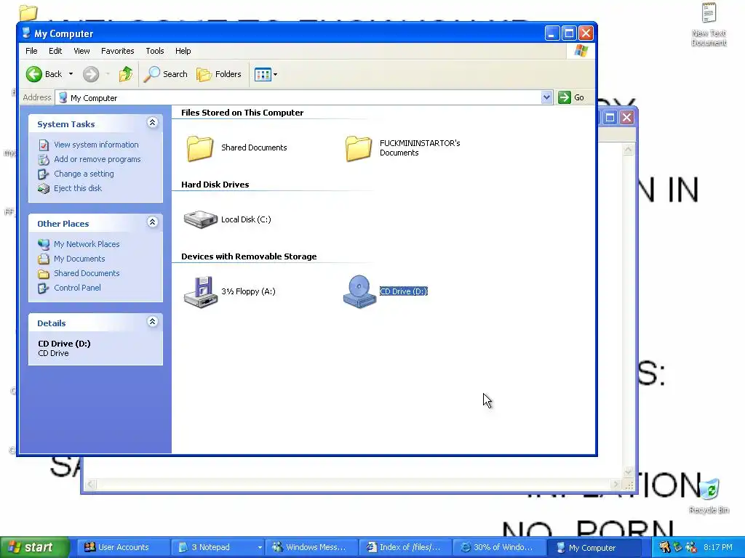Select FUCKMININSTARTOR's Documents folder icon
Image resolution: width=745 pixels, height=558 pixels.
point(359,148)
